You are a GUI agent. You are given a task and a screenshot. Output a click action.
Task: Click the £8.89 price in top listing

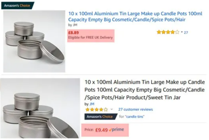[x=73, y=33]
